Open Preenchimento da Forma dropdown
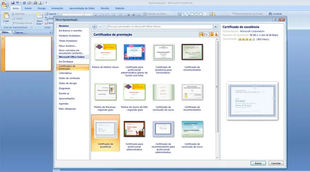The image size is (310, 172). 248,14
